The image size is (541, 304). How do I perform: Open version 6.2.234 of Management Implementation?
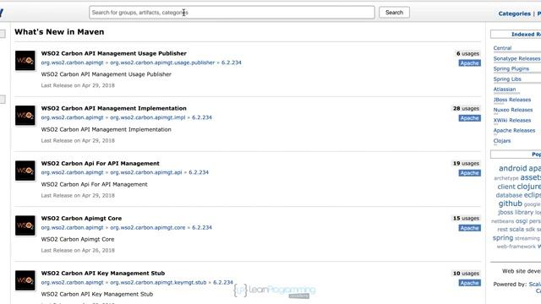pos(202,117)
